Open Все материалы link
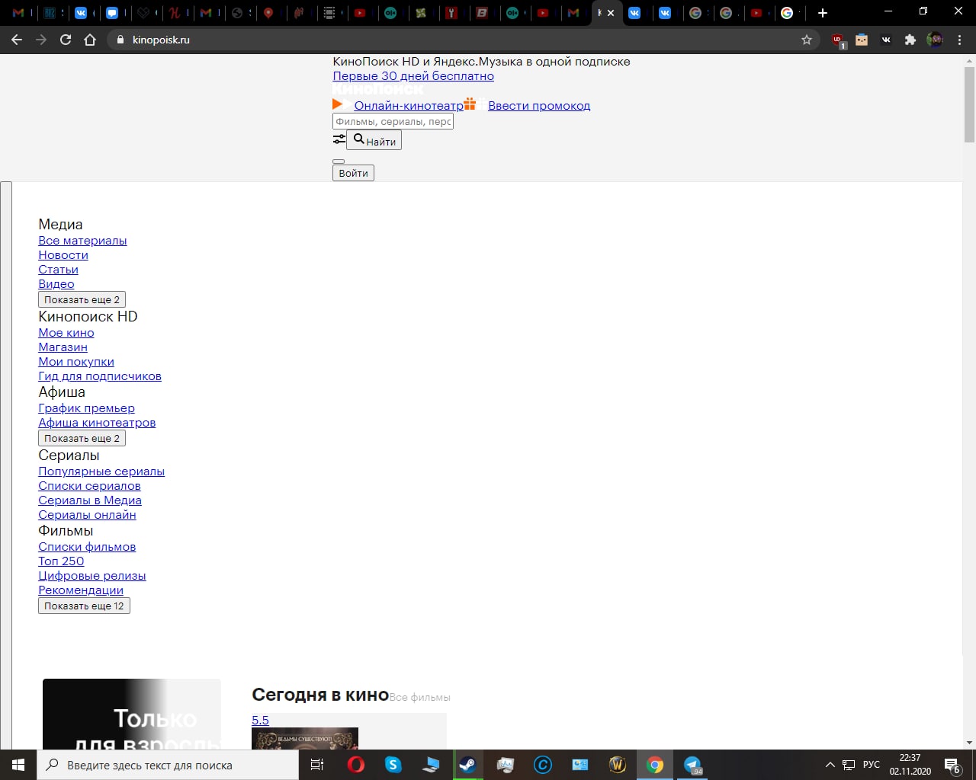Image resolution: width=976 pixels, height=780 pixels. pos(82,241)
